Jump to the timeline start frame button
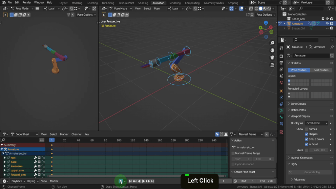 pyautogui.click(x=130, y=181)
